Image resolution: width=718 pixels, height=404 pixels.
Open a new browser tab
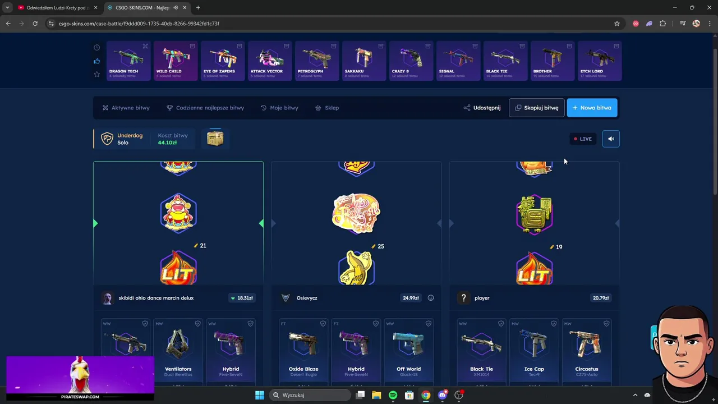[x=198, y=8]
